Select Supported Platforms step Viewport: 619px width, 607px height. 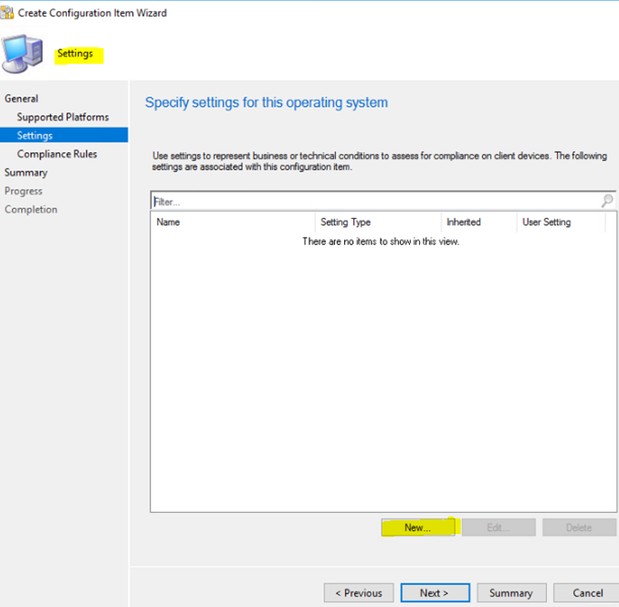(63, 117)
